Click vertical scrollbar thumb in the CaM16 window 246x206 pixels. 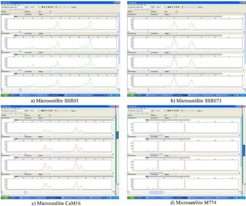pos(117,135)
